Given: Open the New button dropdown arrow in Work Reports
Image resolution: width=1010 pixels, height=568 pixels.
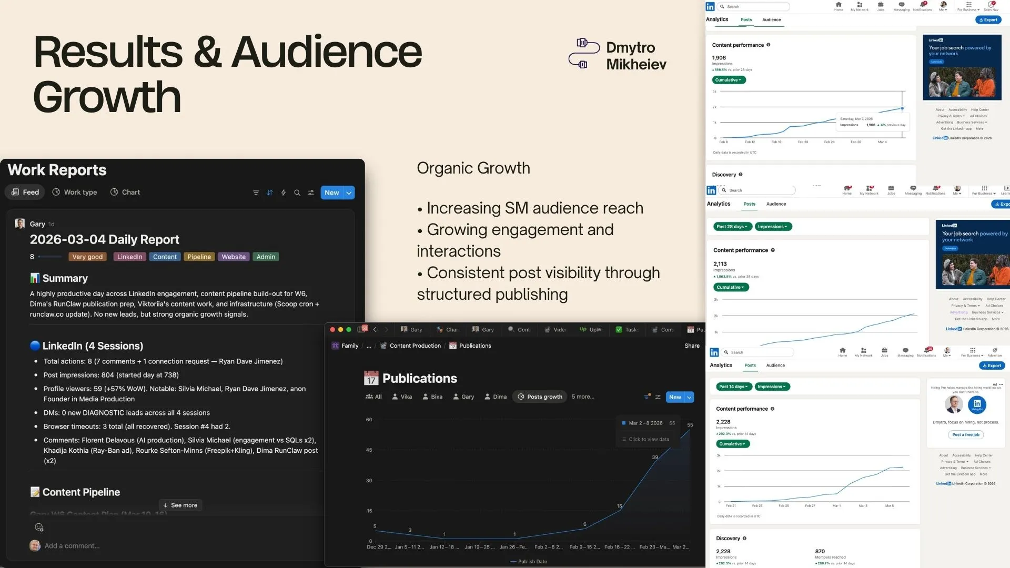Looking at the screenshot, I should (349, 192).
